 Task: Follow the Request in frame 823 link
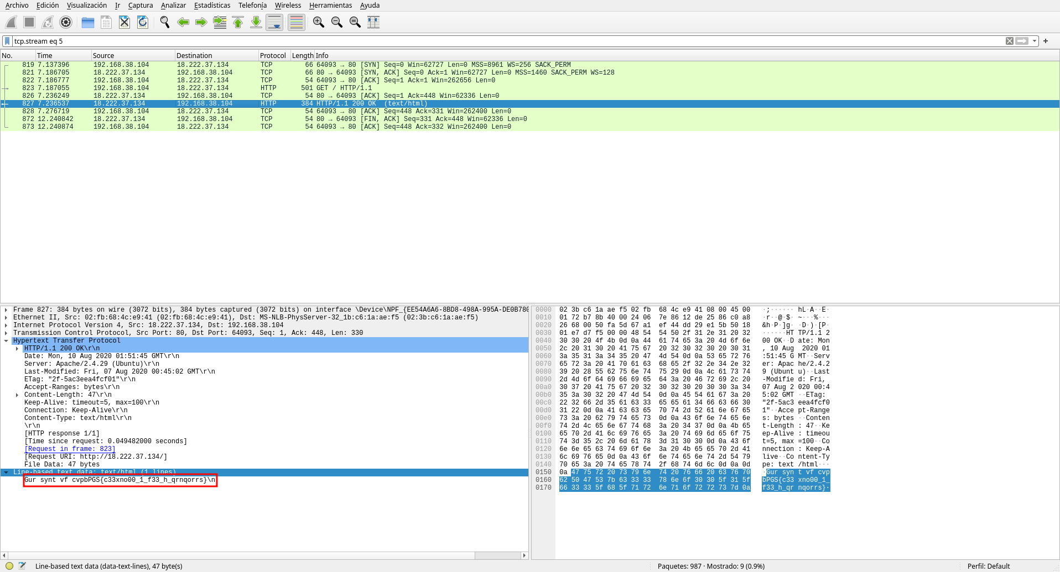70,449
